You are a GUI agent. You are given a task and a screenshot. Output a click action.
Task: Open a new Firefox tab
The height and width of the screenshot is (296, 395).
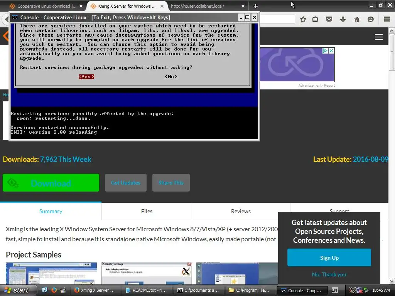(256, 6)
